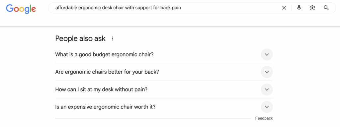Focus the search box containing ergonomic chair query
This screenshot has height=127, width=340.
tap(165, 8)
